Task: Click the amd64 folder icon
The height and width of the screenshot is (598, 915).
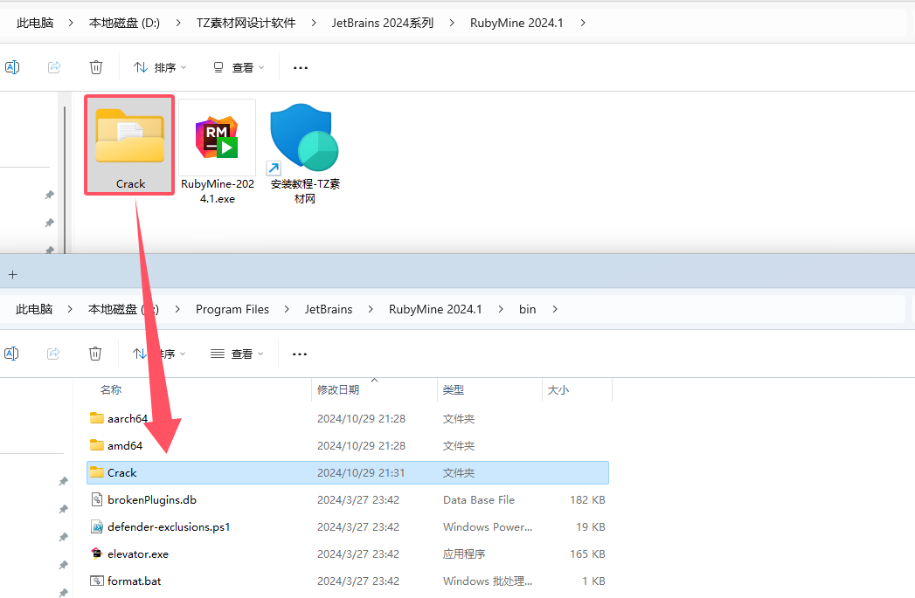Action: 97,445
